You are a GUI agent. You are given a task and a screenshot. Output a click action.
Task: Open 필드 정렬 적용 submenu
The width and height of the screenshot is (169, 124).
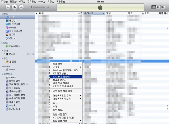point(66,121)
